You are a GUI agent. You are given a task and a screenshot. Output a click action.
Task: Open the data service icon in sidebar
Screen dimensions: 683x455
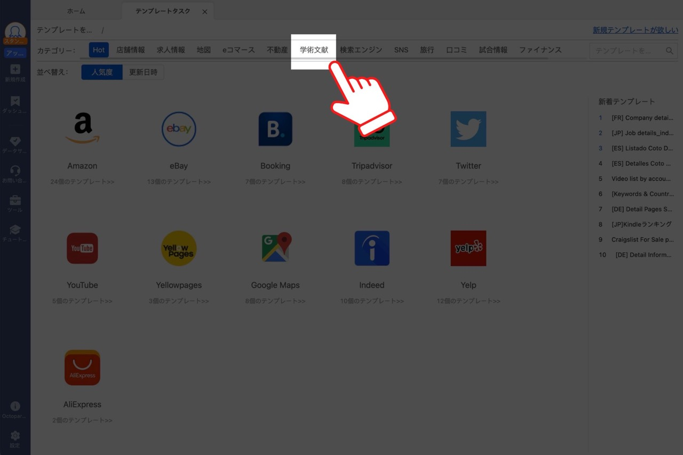coord(15,141)
